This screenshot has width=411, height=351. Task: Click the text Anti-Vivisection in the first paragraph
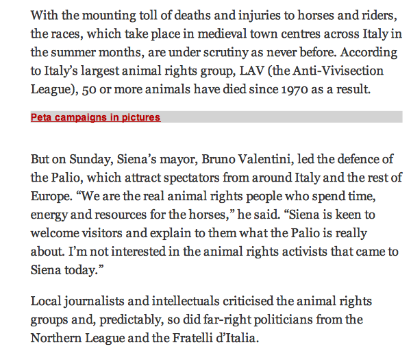tap(338, 71)
